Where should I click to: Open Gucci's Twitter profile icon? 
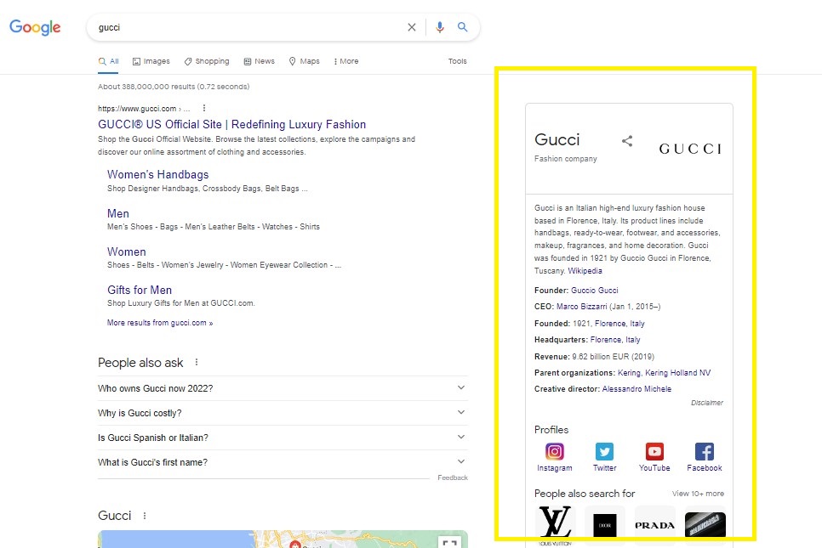pyautogui.click(x=604, y=450)
